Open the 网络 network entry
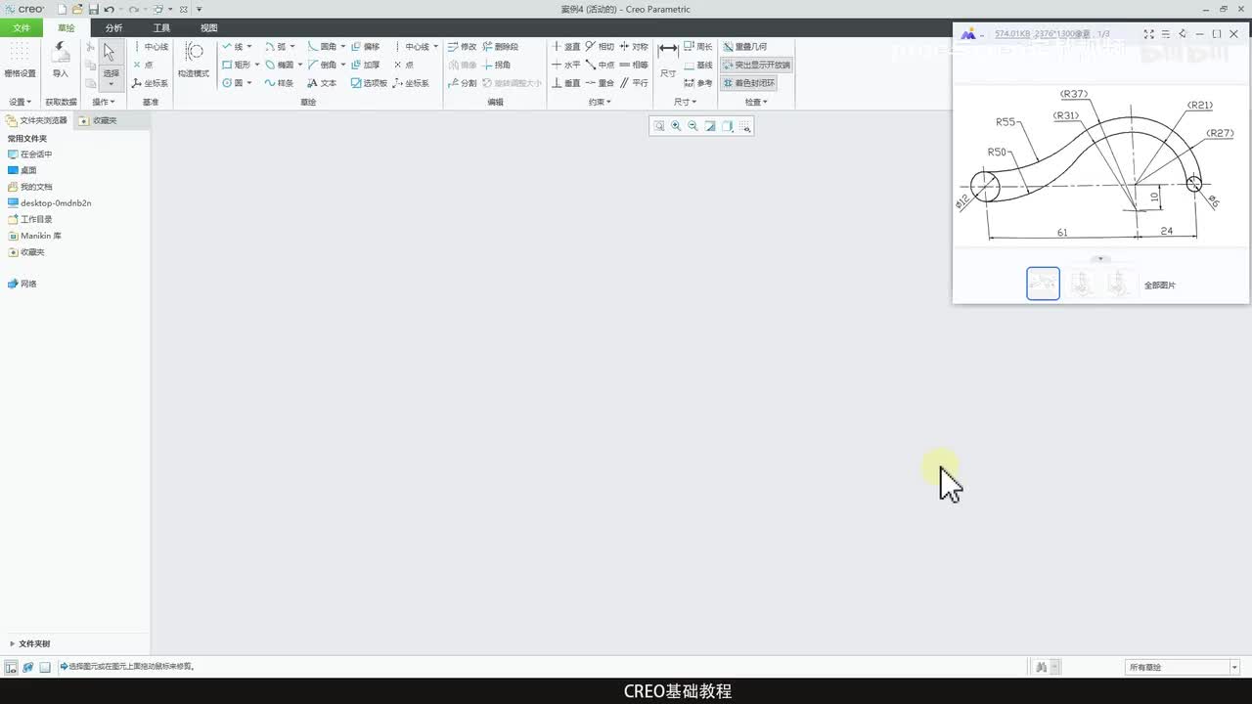 tap(22, 284)
